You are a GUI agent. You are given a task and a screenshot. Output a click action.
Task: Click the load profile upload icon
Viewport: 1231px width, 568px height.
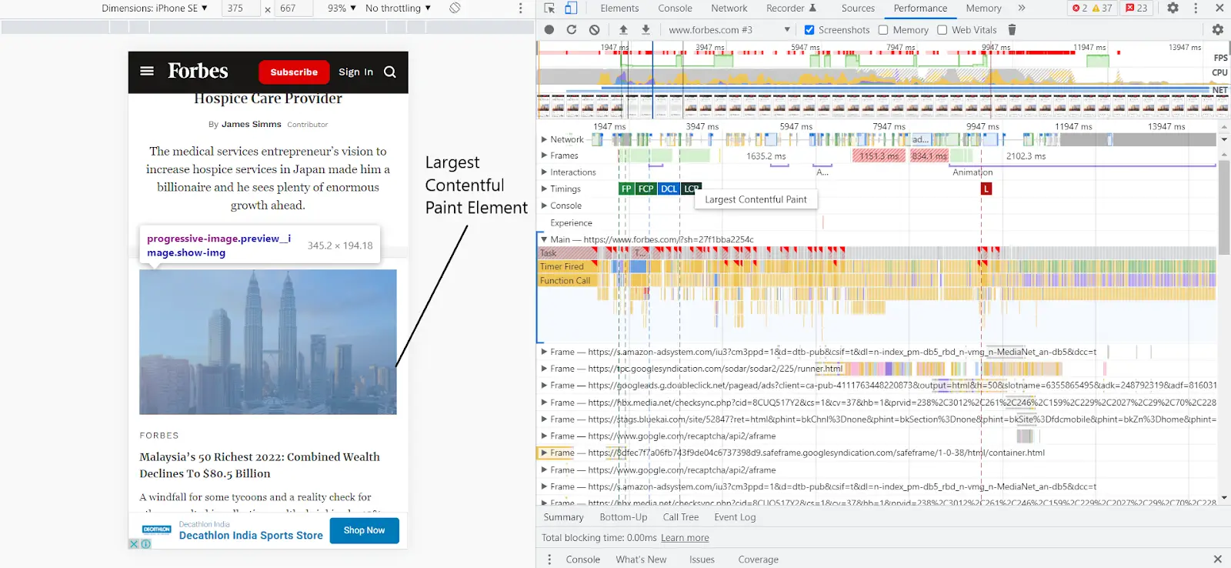[x=623, y=30]
